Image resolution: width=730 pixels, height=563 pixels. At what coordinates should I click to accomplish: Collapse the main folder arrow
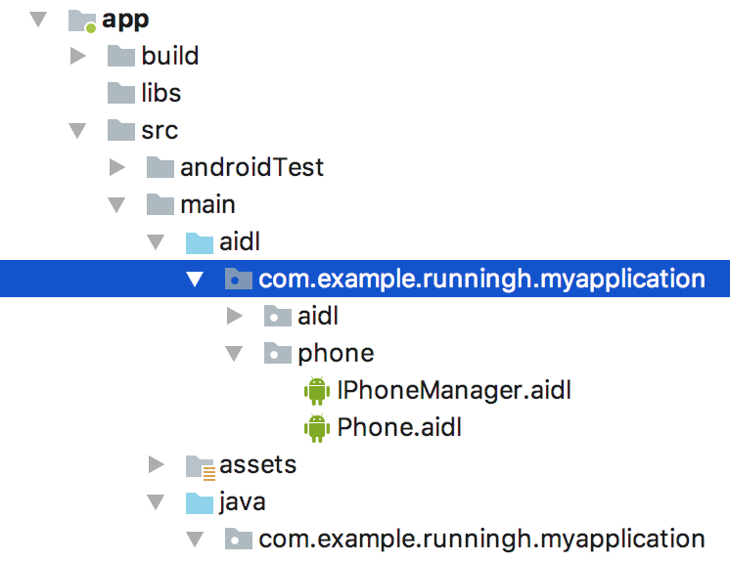pos(116,205)
